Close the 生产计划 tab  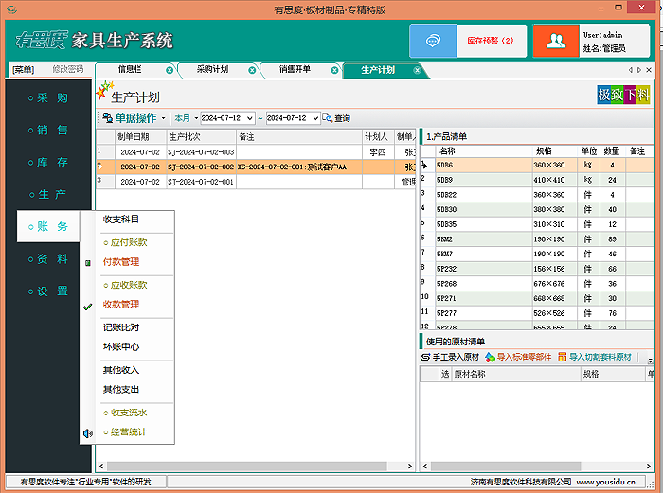pos(417,70)
